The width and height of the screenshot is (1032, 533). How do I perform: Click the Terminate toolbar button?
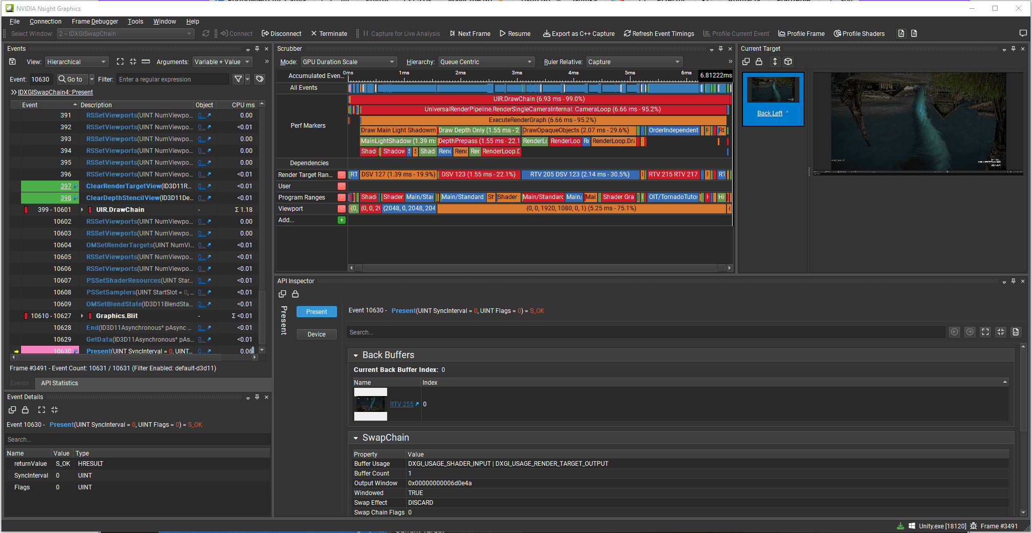[329, 34]
